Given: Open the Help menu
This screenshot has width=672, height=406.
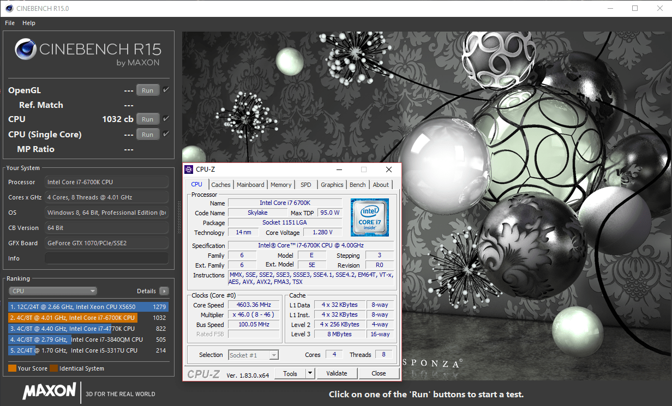Looking at the screenshot, I should pyautogui.click(x=29, y=23).
